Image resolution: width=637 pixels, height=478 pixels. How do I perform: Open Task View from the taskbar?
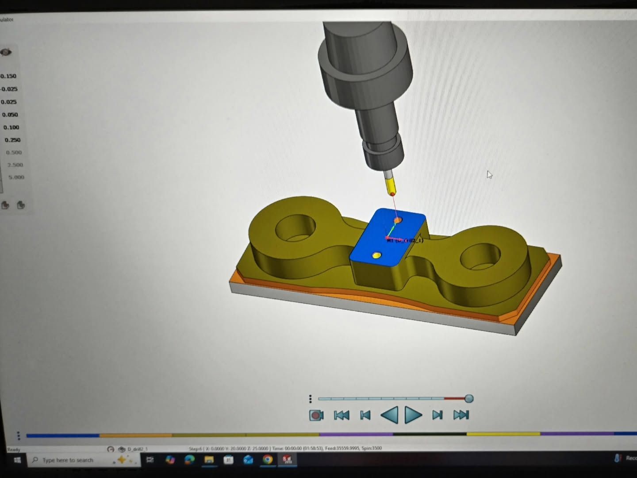[150, 460]
